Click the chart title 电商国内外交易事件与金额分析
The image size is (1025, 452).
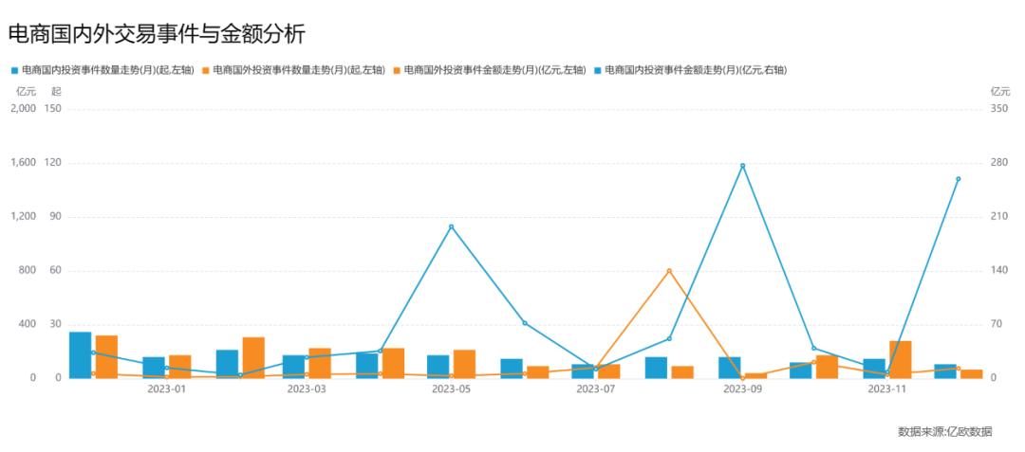157,35
